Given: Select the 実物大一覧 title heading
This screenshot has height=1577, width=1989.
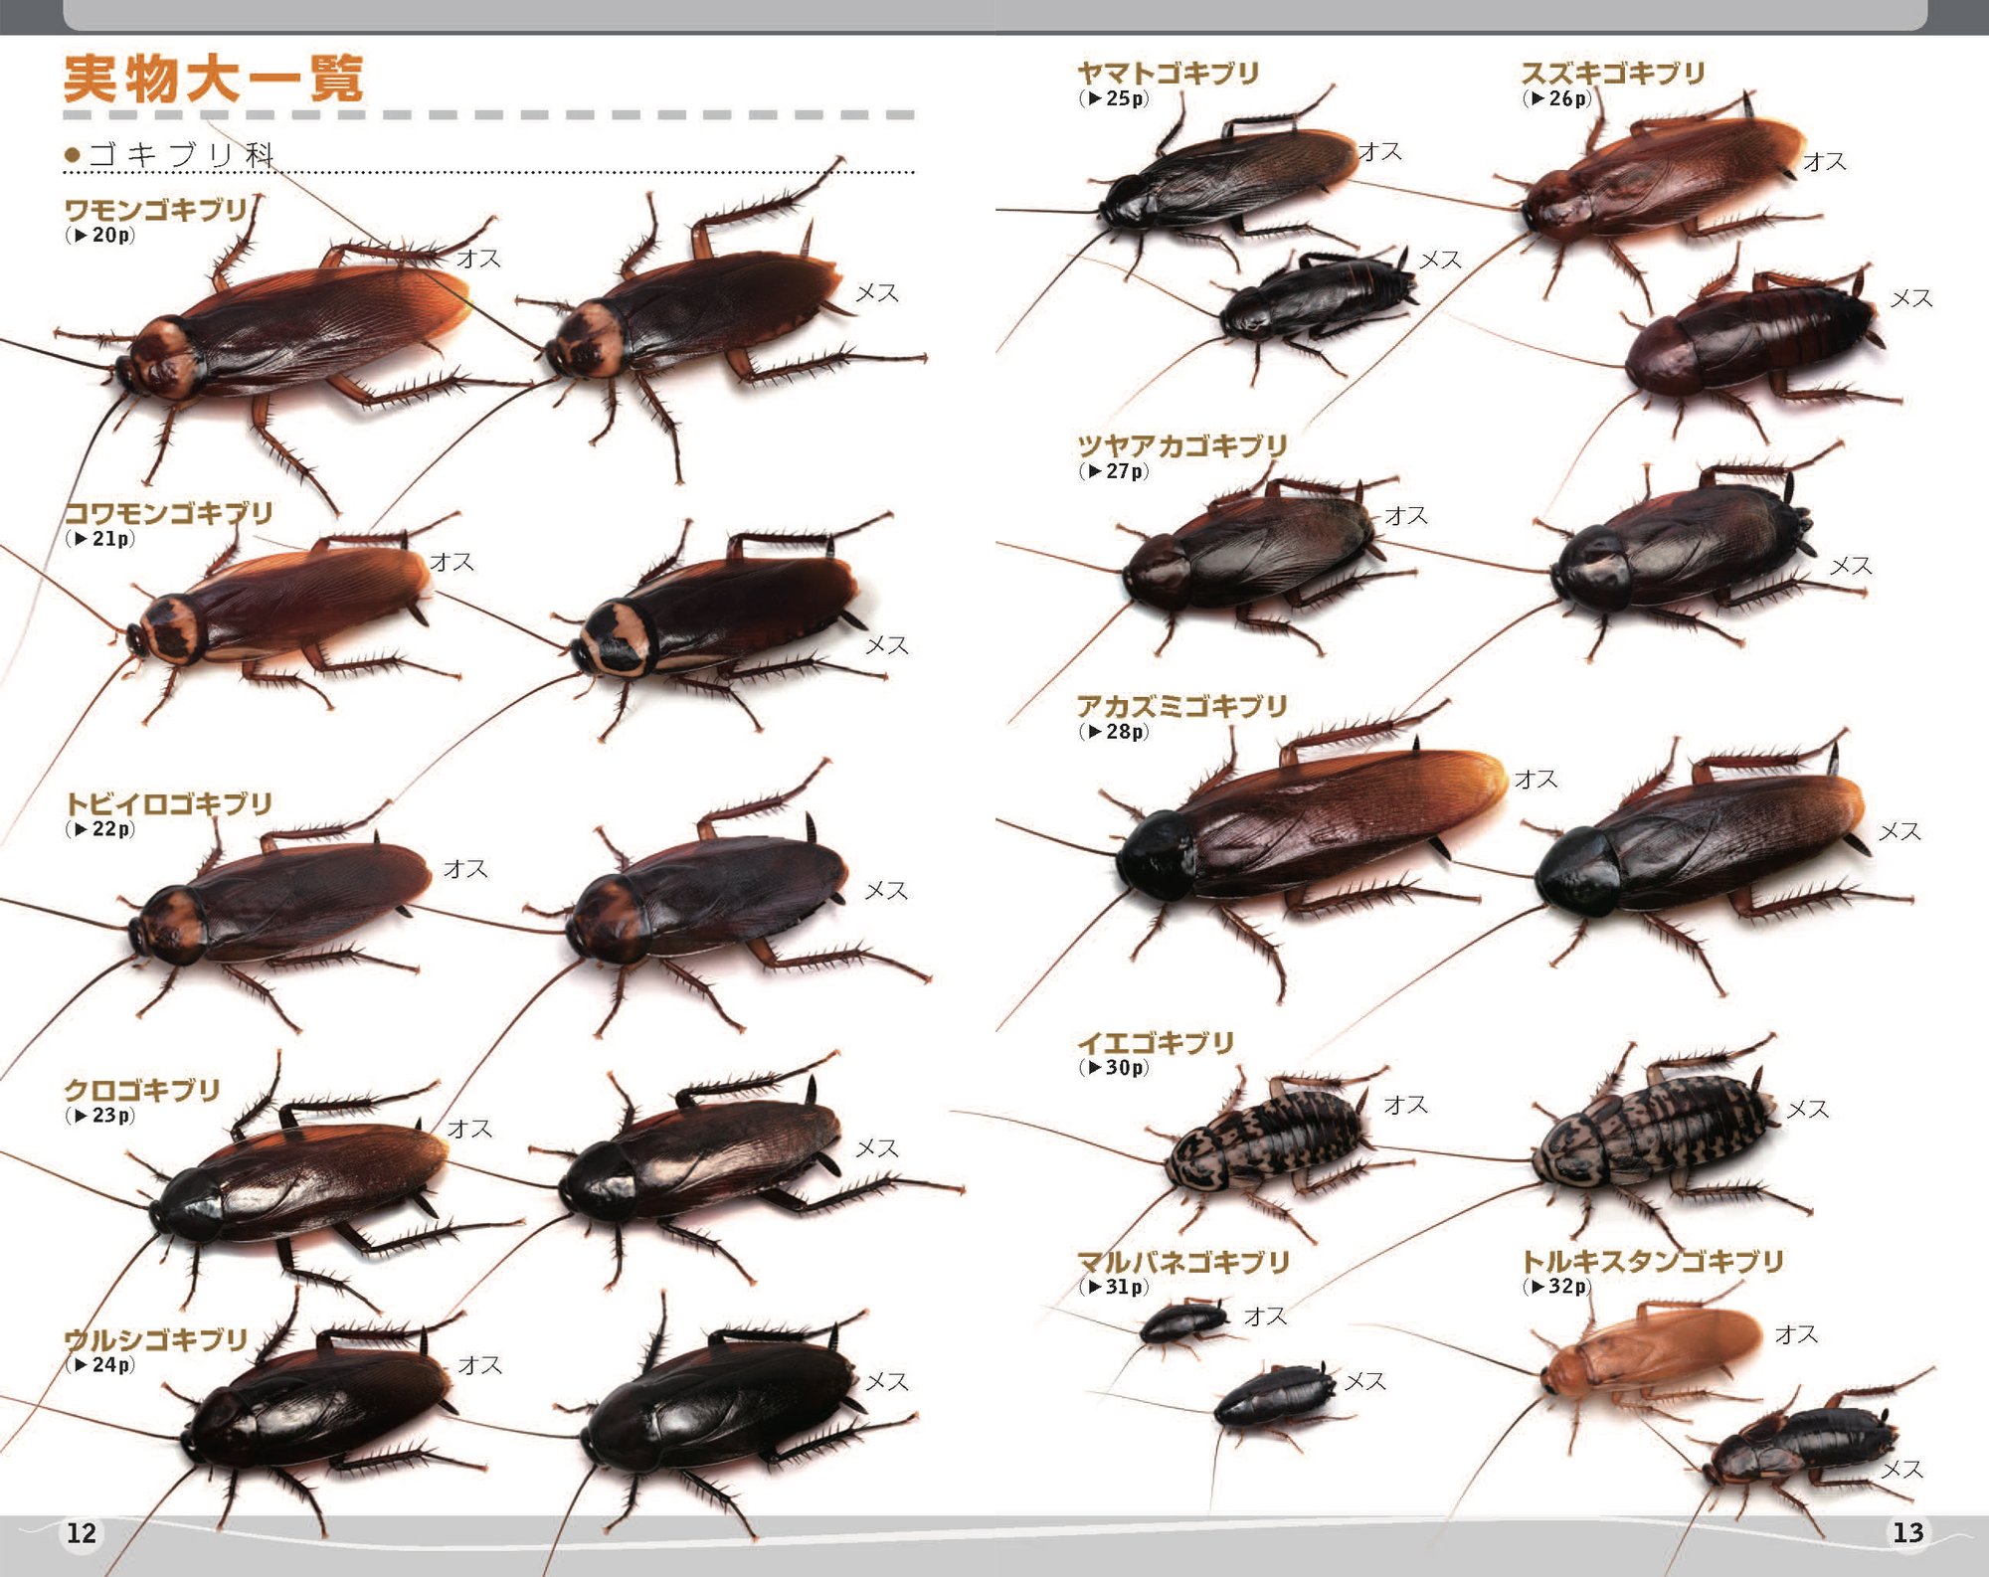Looking at the screenshot, I should coord(214,80).
